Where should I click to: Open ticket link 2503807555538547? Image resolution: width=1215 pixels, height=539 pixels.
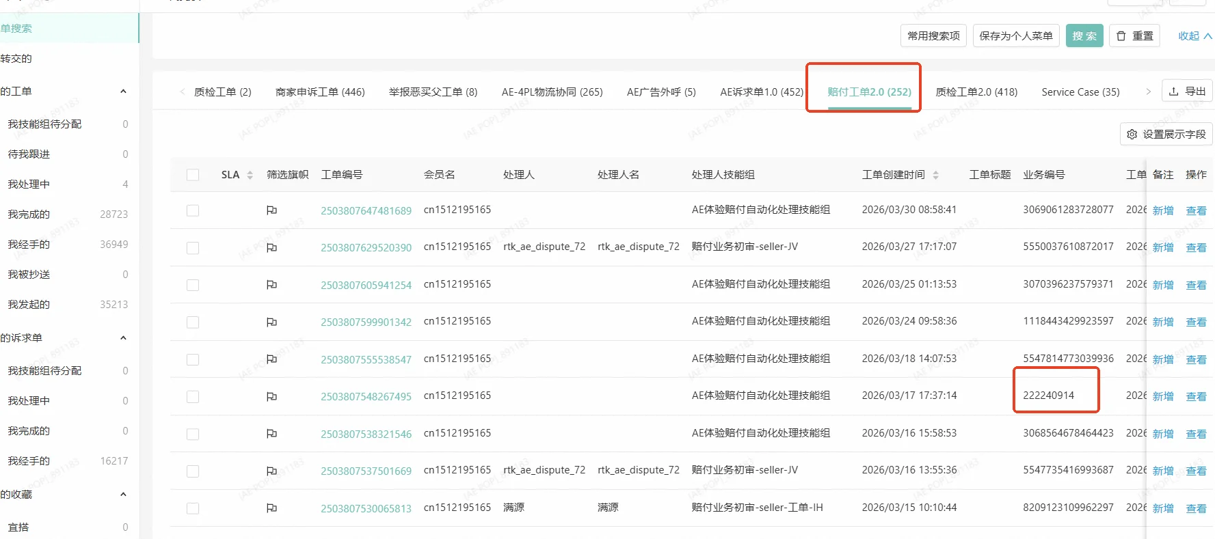(366, 359)
